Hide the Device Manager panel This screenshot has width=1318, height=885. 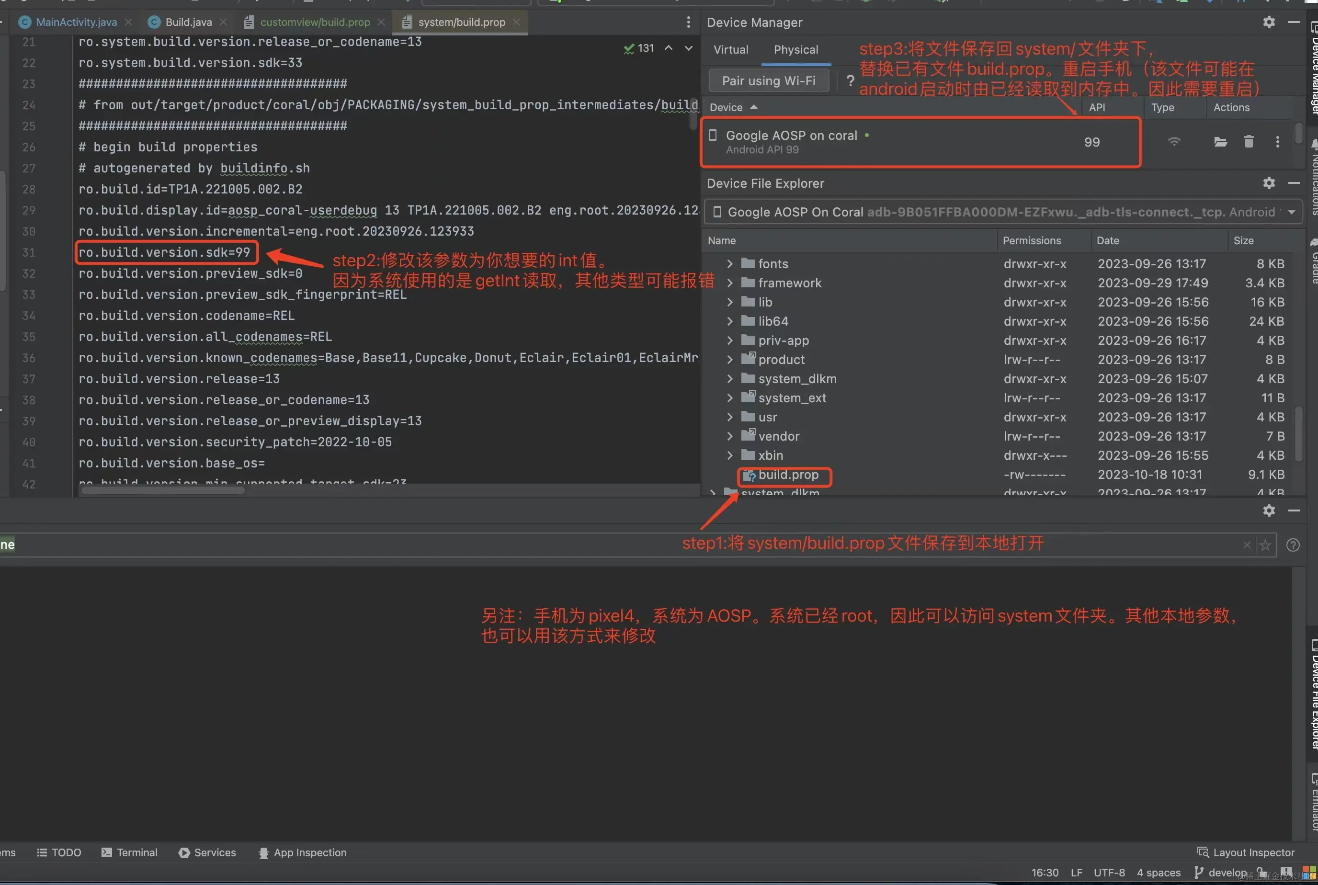pos(1294,22)
